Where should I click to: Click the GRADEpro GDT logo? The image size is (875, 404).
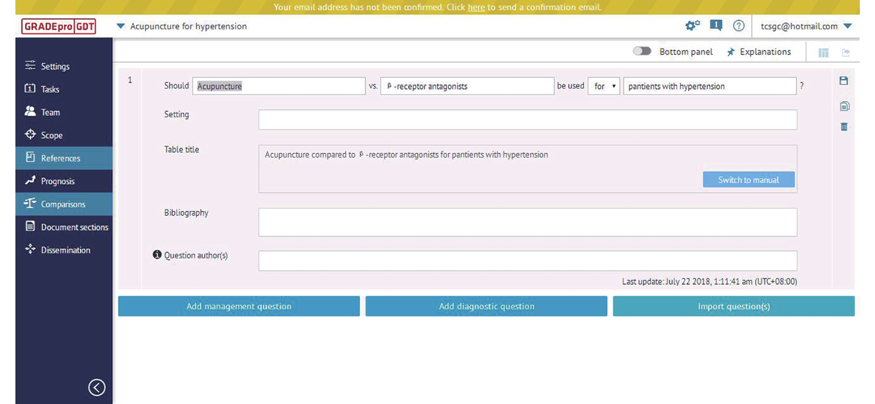point(58,26)
